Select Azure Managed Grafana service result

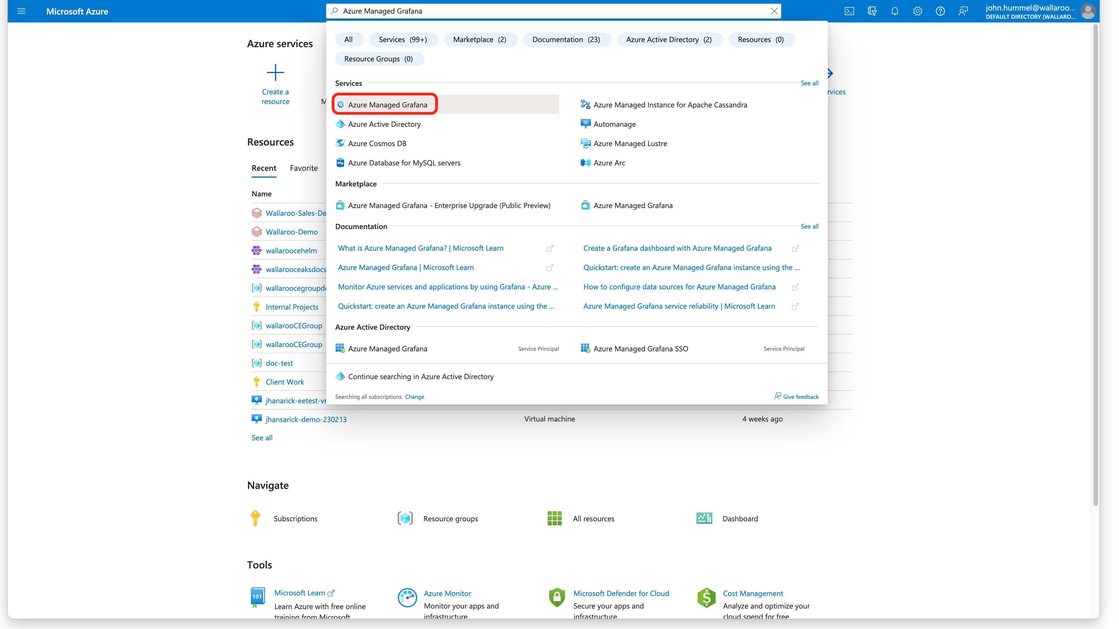pyautogui.click(x=387, y=105)
